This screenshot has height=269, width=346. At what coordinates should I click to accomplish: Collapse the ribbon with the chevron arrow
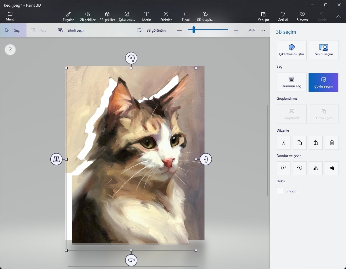point(339,16)
